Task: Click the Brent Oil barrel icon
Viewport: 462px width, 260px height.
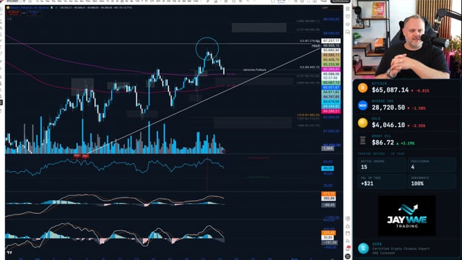Action: 362,141
